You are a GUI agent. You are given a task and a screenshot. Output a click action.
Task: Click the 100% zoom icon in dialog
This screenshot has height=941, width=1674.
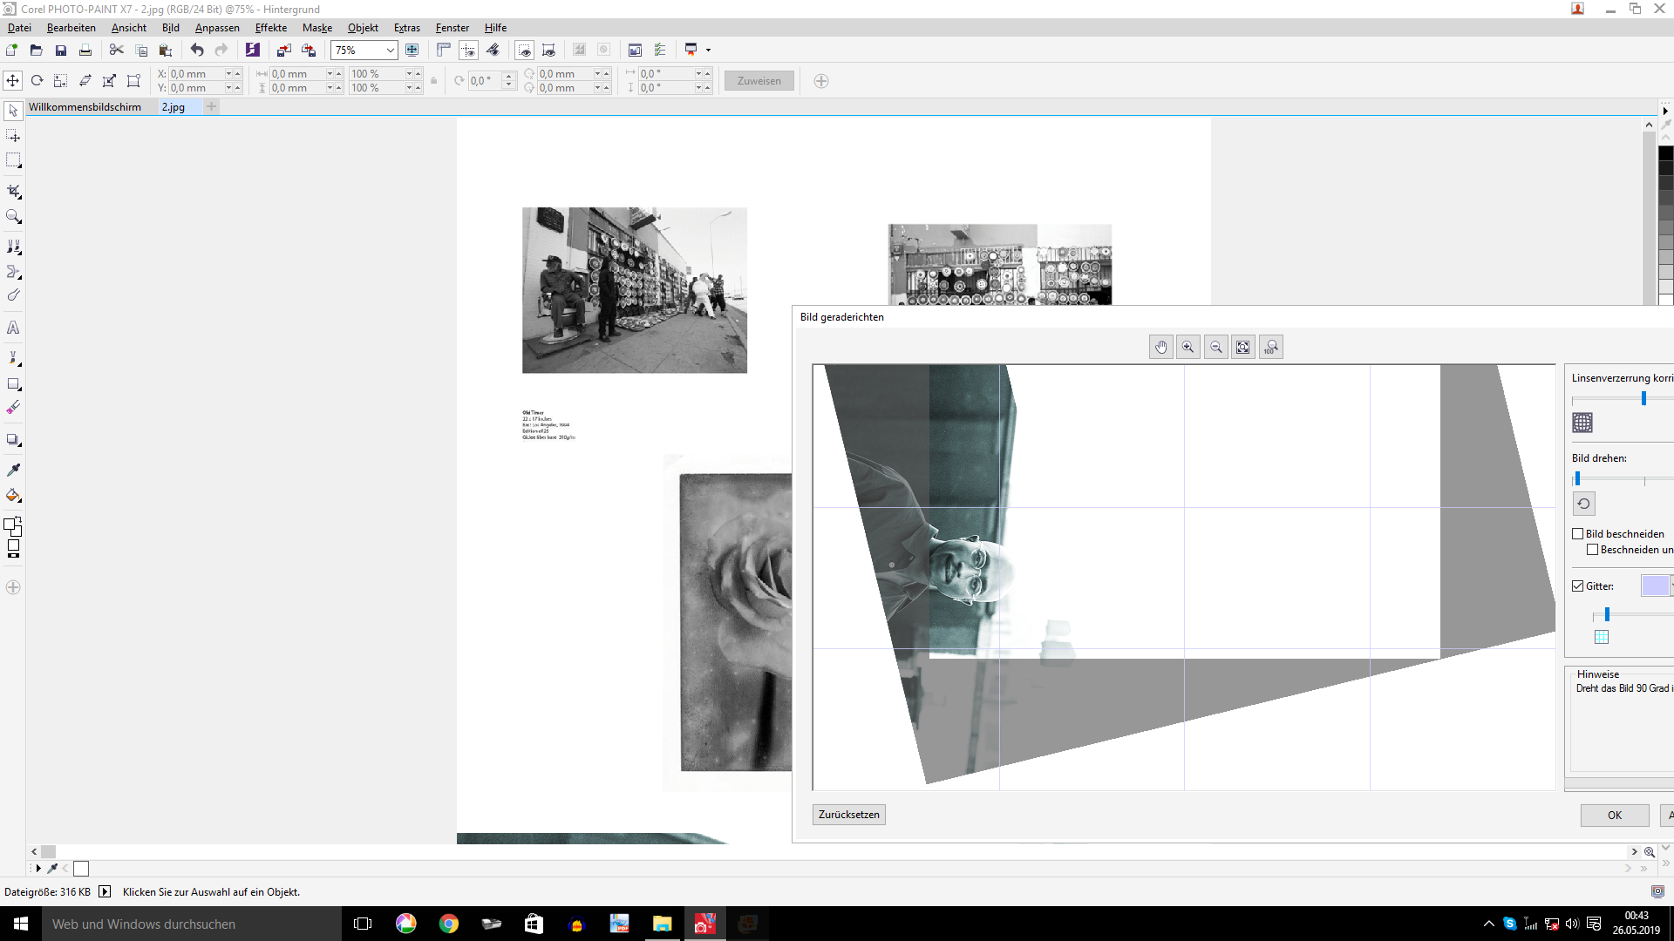[x=1271, y=347]
